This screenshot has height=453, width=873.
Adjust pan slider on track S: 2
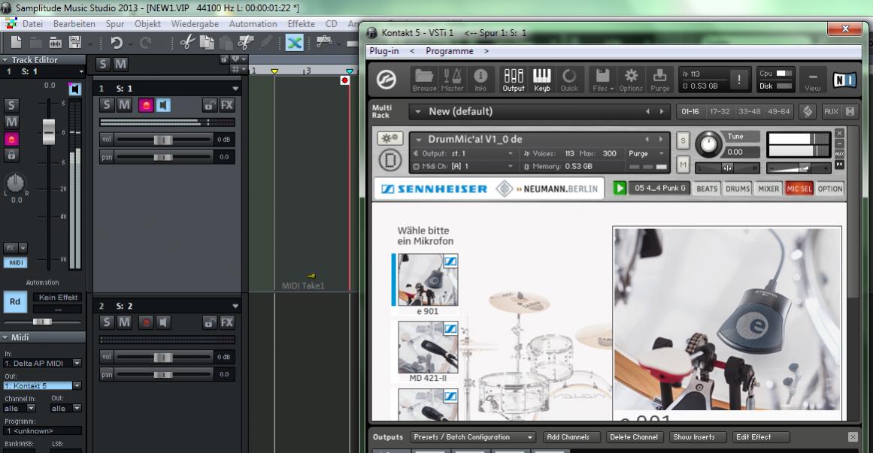[x=164, y=375]
